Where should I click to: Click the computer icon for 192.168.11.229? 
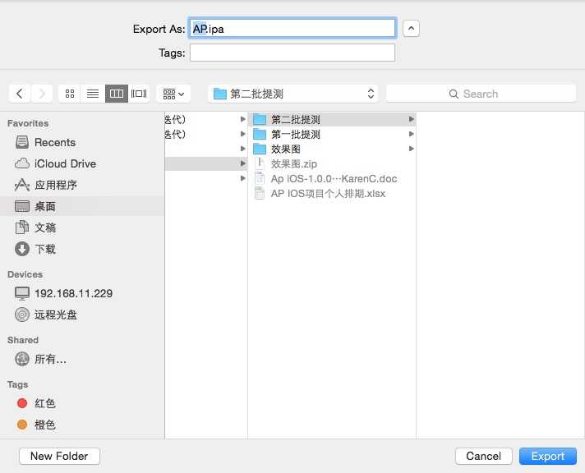22,293
